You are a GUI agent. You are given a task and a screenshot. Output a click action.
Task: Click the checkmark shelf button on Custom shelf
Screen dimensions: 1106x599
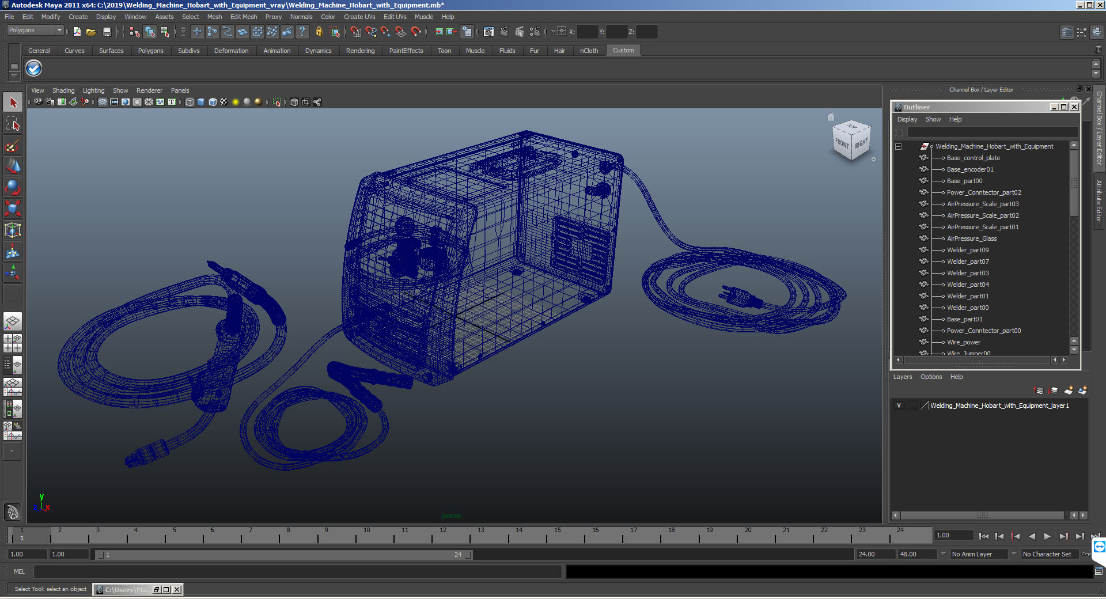[x=34, y=69]
